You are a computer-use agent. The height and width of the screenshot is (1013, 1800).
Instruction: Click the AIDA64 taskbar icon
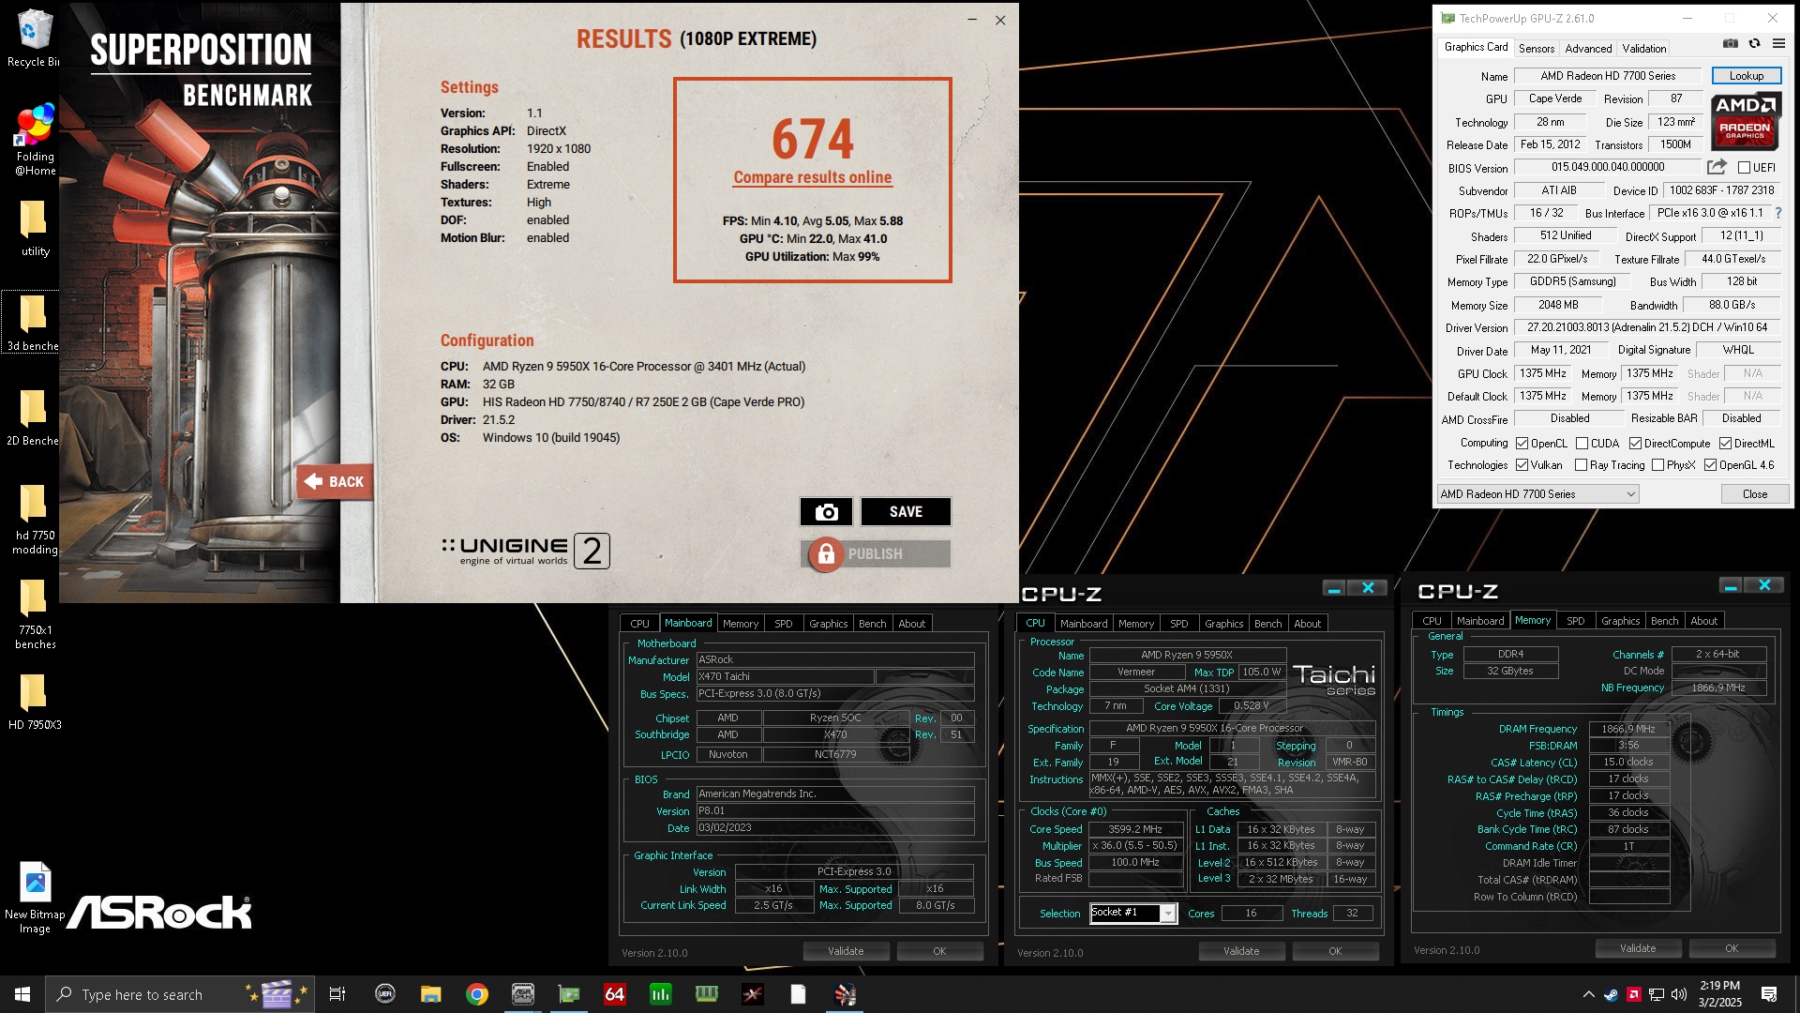tap(615, 994)
